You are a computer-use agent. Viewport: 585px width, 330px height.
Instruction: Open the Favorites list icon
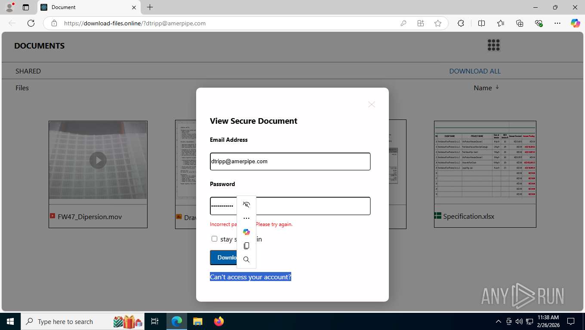click(x=501, y=23)
